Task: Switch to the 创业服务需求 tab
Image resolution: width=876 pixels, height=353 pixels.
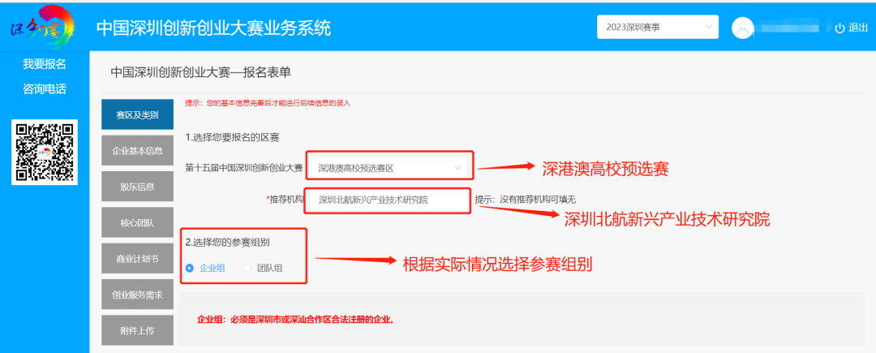Action: (x=137, y=295)
